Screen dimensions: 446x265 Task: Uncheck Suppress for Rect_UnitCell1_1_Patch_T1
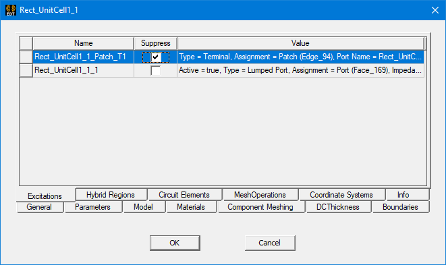point(156,57)
